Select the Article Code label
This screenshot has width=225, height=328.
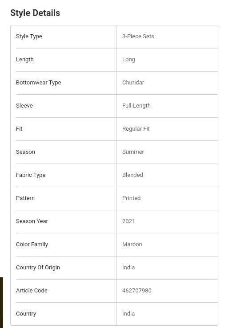32,291
